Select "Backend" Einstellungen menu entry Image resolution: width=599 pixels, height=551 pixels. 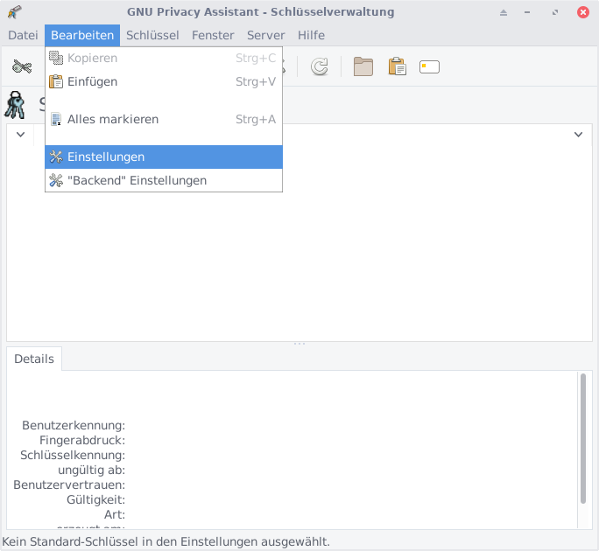click(x=137, y=180)
